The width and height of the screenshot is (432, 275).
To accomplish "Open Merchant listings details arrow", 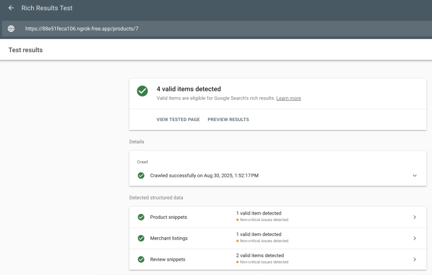I will coord(415,238).
